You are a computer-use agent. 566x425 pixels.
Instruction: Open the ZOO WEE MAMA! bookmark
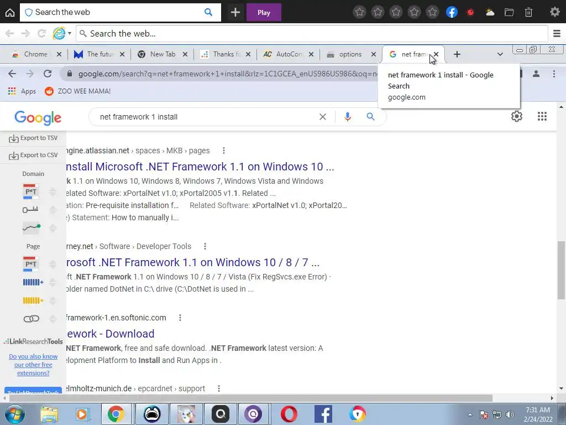77,91
